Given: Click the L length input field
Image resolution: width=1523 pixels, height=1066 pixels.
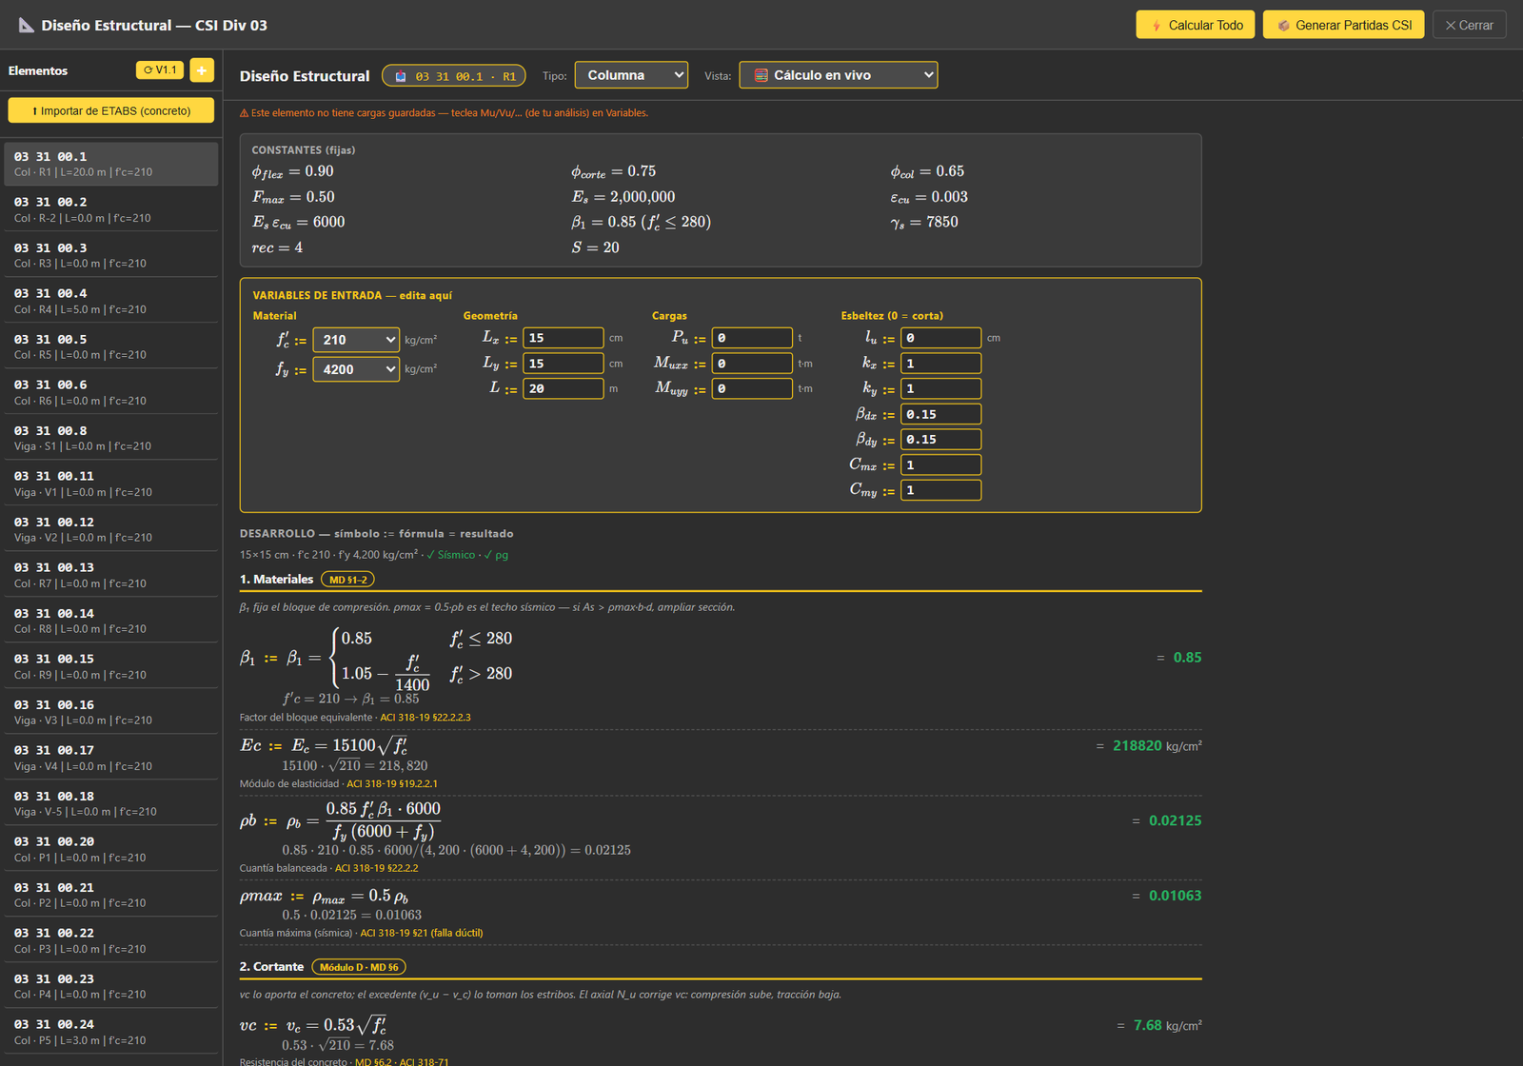Looking at the screenshot, I should [x=563, y=388].
